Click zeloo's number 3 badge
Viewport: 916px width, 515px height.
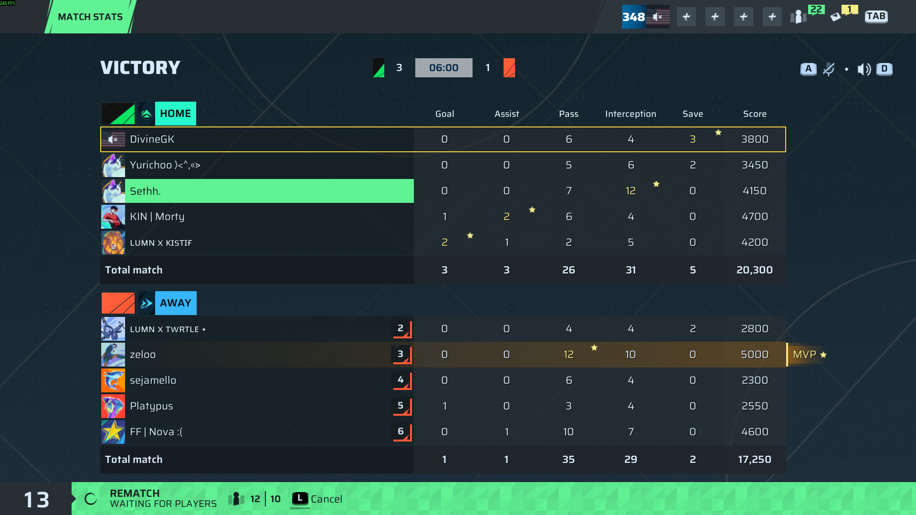pyautogui.click(x=401, y=355)
